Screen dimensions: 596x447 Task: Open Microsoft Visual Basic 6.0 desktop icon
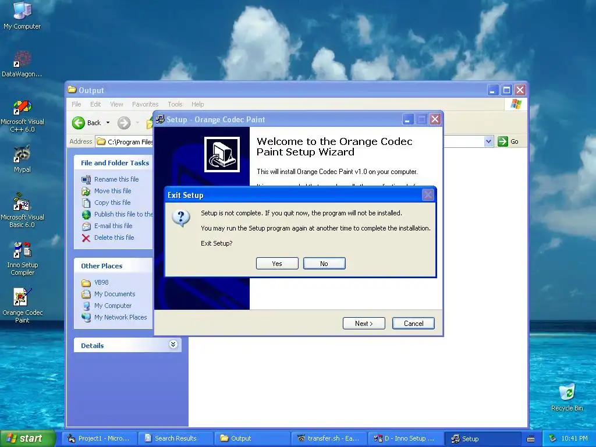[22, 211]
